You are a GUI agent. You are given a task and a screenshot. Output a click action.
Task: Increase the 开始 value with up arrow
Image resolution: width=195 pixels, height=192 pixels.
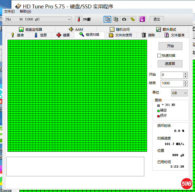(186, 74)
